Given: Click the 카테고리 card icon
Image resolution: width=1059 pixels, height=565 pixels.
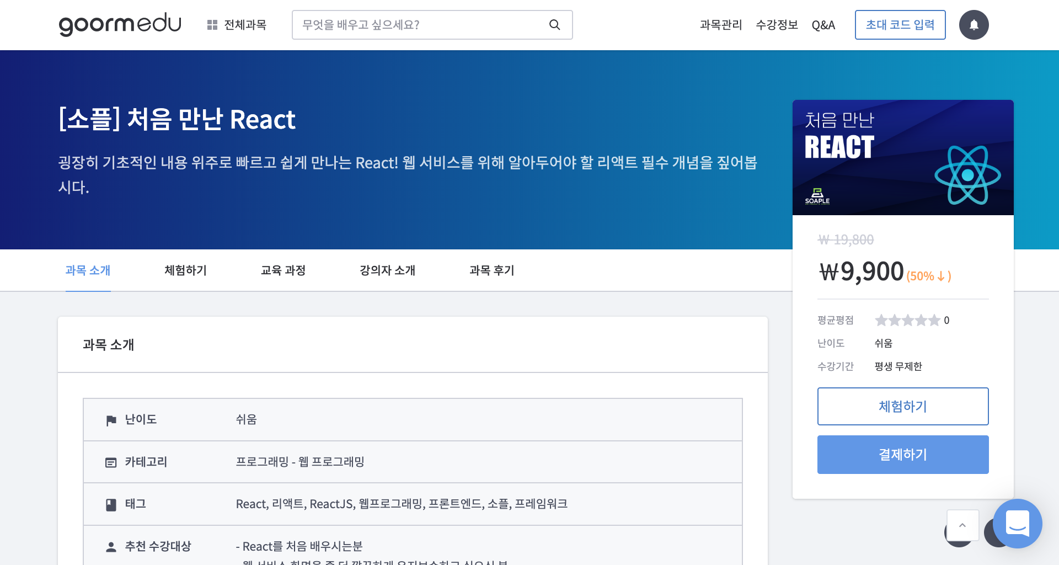Looking at the screenshot, I should click(x=111, y=462).
